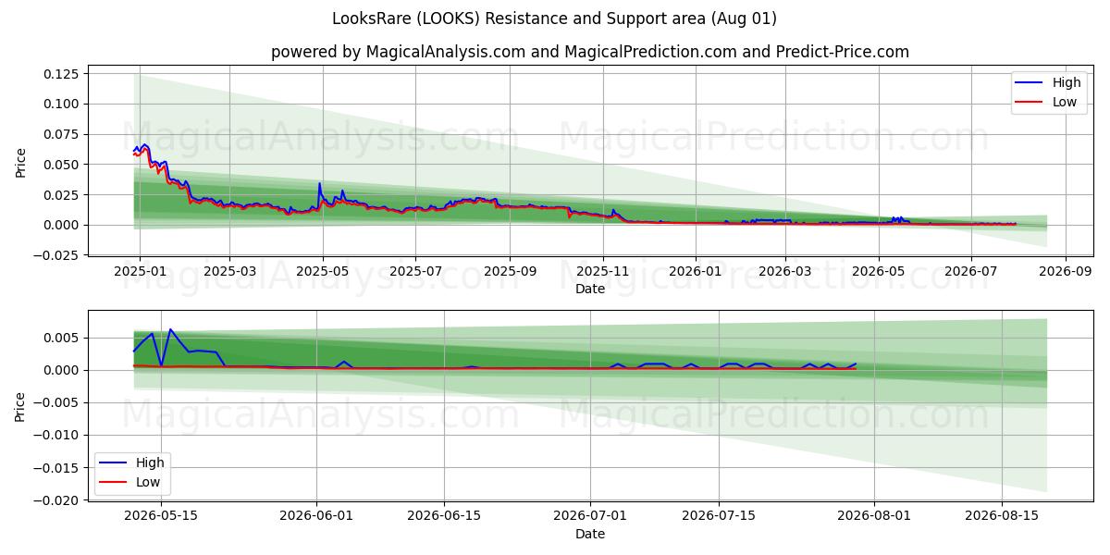Click 'High' in the bottom chart legend
Viewport: 1110px width, 555px height.
[150, 462]
